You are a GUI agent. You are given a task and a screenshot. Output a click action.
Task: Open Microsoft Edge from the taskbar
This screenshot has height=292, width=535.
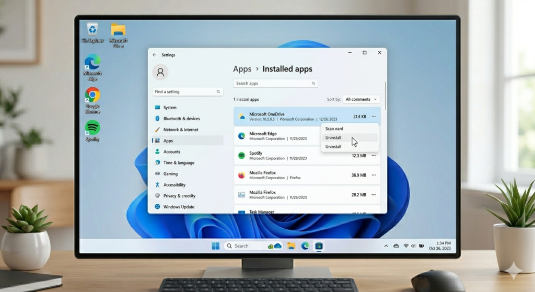pos(305,246)
